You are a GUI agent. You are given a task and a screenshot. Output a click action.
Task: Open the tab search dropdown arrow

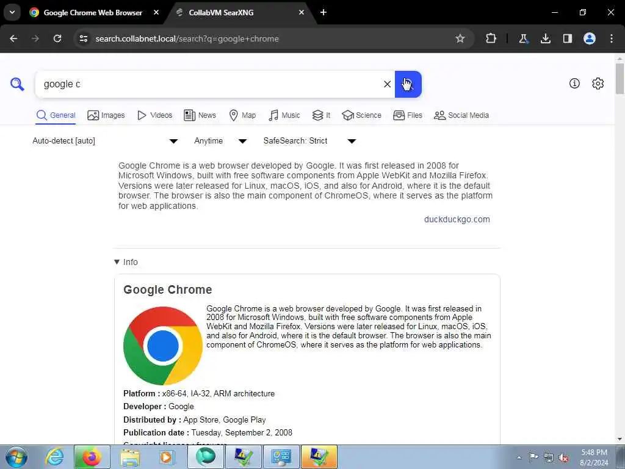coord(12,12)
